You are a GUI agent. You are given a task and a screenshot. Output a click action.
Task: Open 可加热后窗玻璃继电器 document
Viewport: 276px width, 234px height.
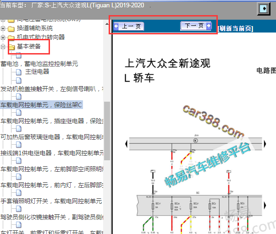[52, 137]
